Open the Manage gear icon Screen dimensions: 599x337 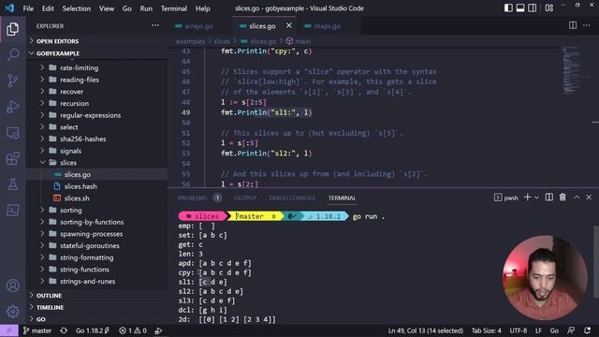pyautogui.click(x=12, y=312)
